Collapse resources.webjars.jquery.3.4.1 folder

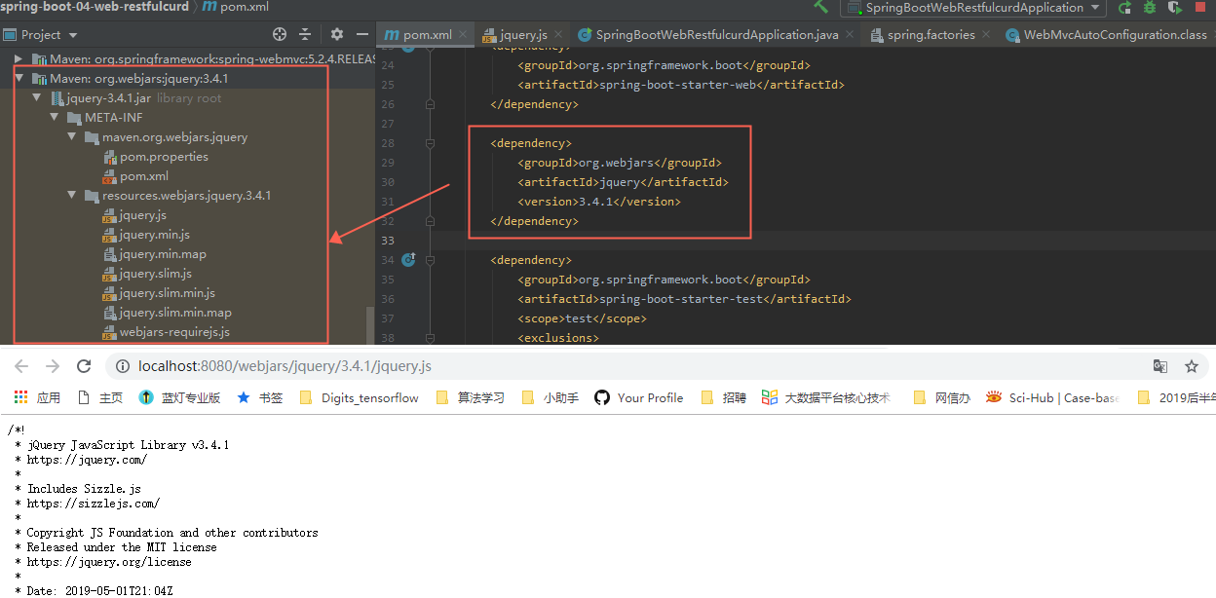point(71,196)
